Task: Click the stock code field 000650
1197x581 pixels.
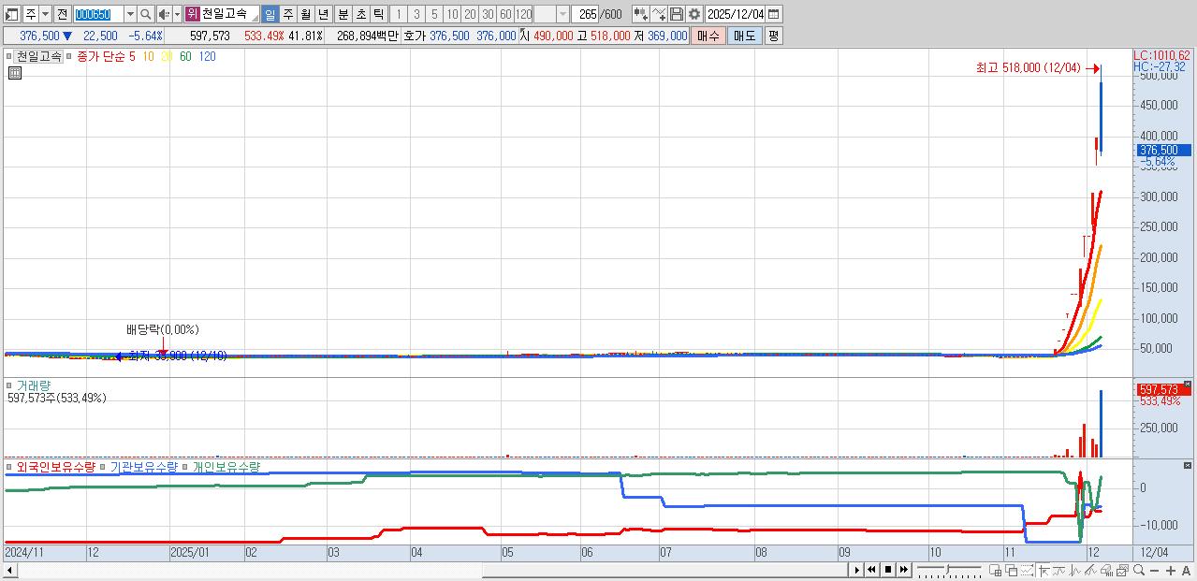Action: 97,14
